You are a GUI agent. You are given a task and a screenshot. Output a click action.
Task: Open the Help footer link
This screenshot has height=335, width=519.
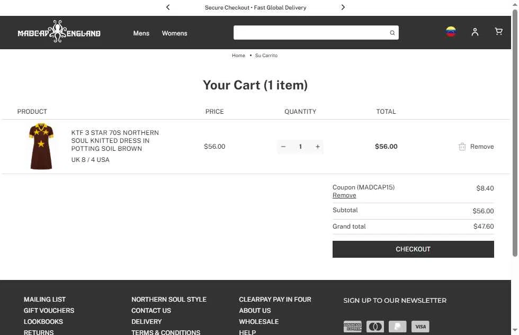click(x=247, y=332)
